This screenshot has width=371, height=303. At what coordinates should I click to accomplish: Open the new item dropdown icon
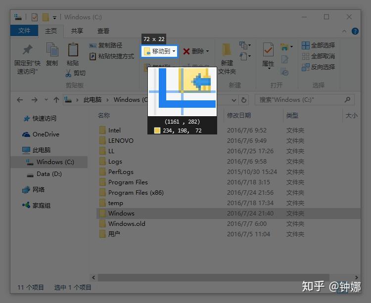[245, 45]
